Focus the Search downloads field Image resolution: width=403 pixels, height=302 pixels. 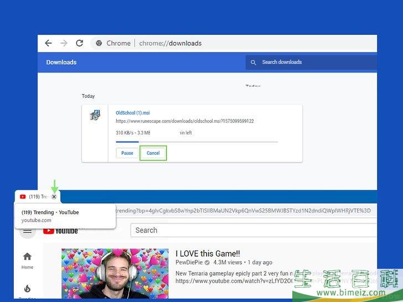pyautogui.click(x=311, y=63)
